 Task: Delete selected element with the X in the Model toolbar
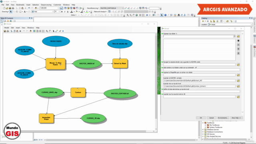[x=20, y=31]
